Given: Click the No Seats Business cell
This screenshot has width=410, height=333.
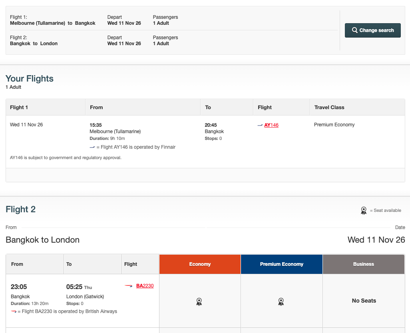Looking at the screenshot, I should click(x=363, y=301).
